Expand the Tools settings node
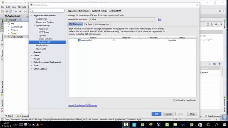 point(32,65)
